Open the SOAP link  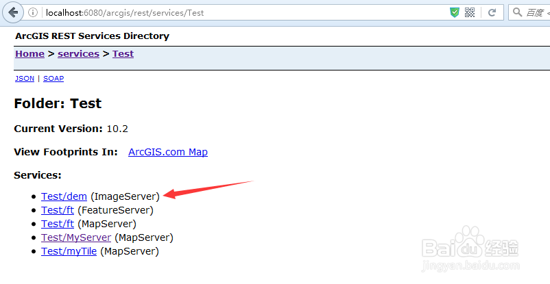[53, 79]
